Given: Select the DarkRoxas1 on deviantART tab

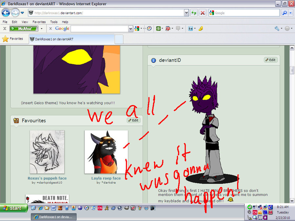Looking at the screenshot, I should pos(72,39).
